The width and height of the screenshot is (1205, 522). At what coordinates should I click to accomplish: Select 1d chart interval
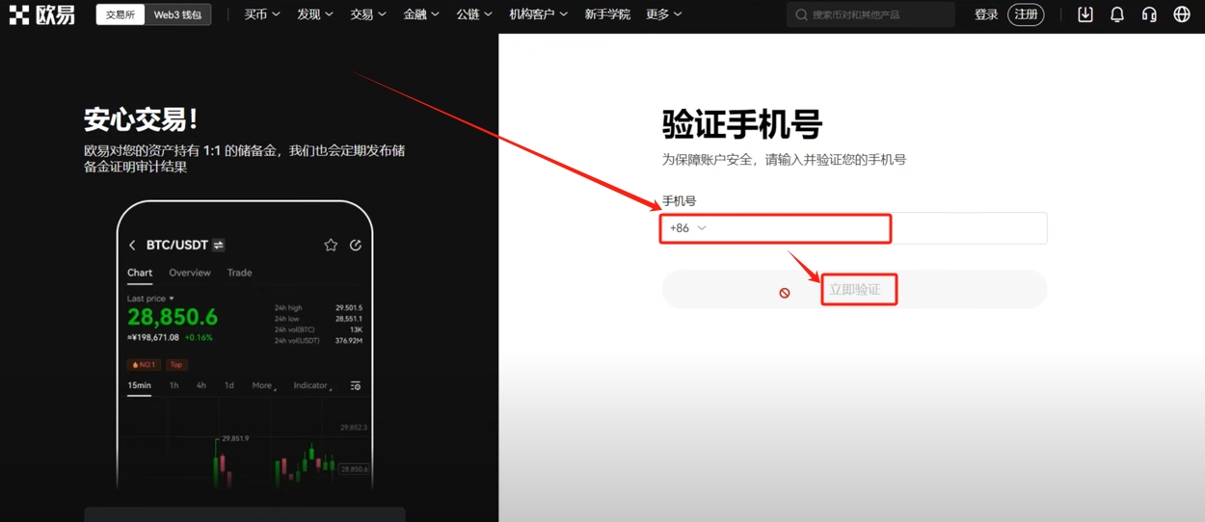click(x=228, y=385)
